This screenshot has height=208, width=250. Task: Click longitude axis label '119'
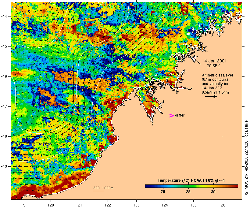tap(22, 205)
